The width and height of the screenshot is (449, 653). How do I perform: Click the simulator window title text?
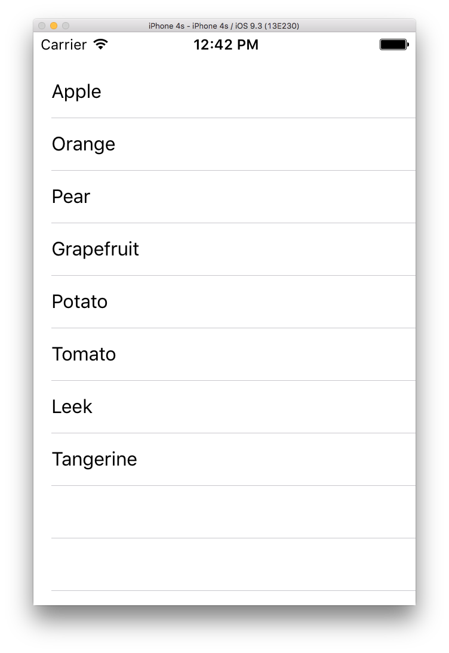pyautogui.click(x=224, y=26)
